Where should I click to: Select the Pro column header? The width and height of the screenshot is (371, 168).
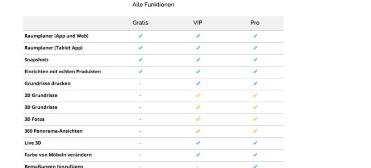(x=255, y=23)
